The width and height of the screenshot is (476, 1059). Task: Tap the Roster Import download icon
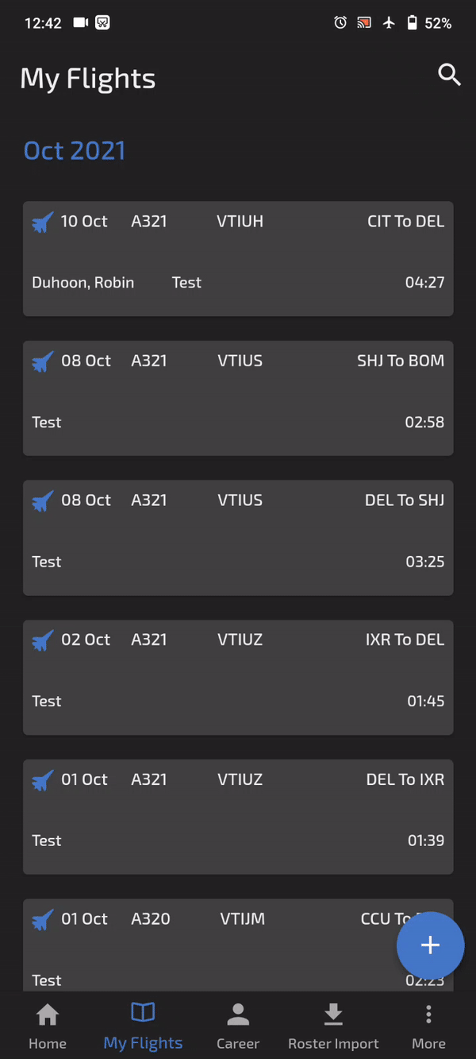pos(333,1015)
